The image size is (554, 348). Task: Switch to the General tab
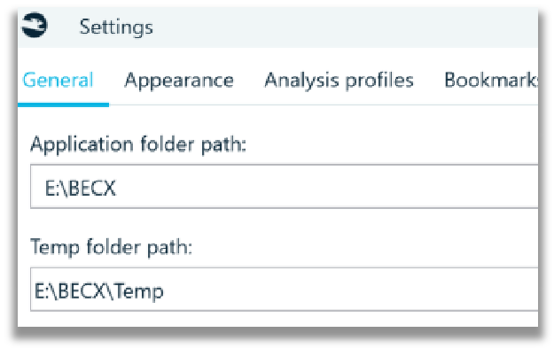[x=58, y=80]
